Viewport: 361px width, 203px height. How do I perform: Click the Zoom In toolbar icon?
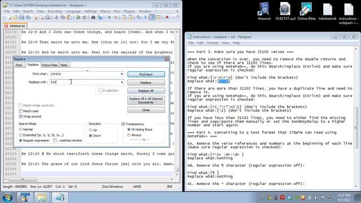point(109,17)
